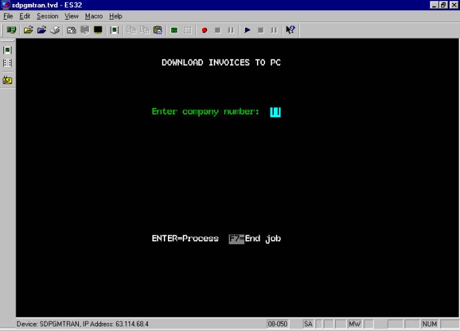Click the top green film-strip sidebar icon
The width and height of the screenshot is (460, 331).
[x=7, y=50]
